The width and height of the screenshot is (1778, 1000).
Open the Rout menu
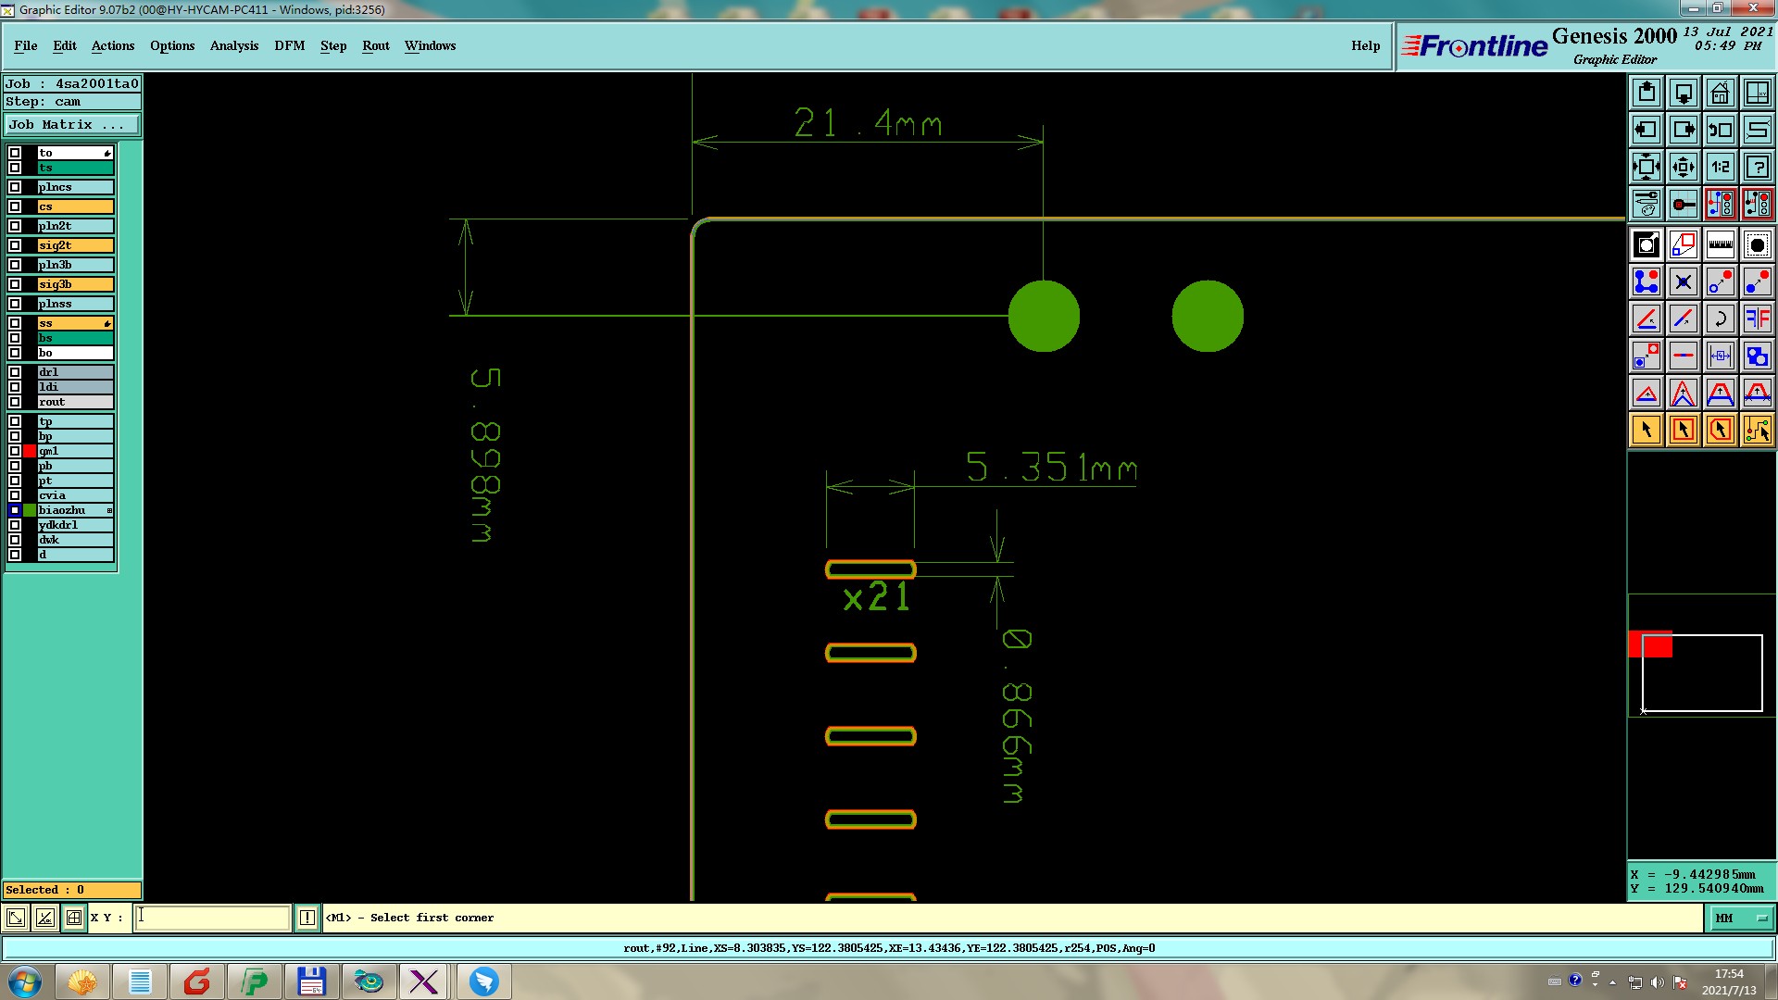click(x=375, y=45)
